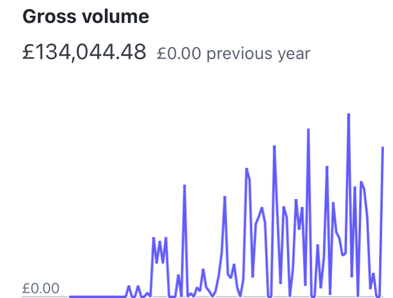Click the second-tallest spike in the chart

[308, 130]
